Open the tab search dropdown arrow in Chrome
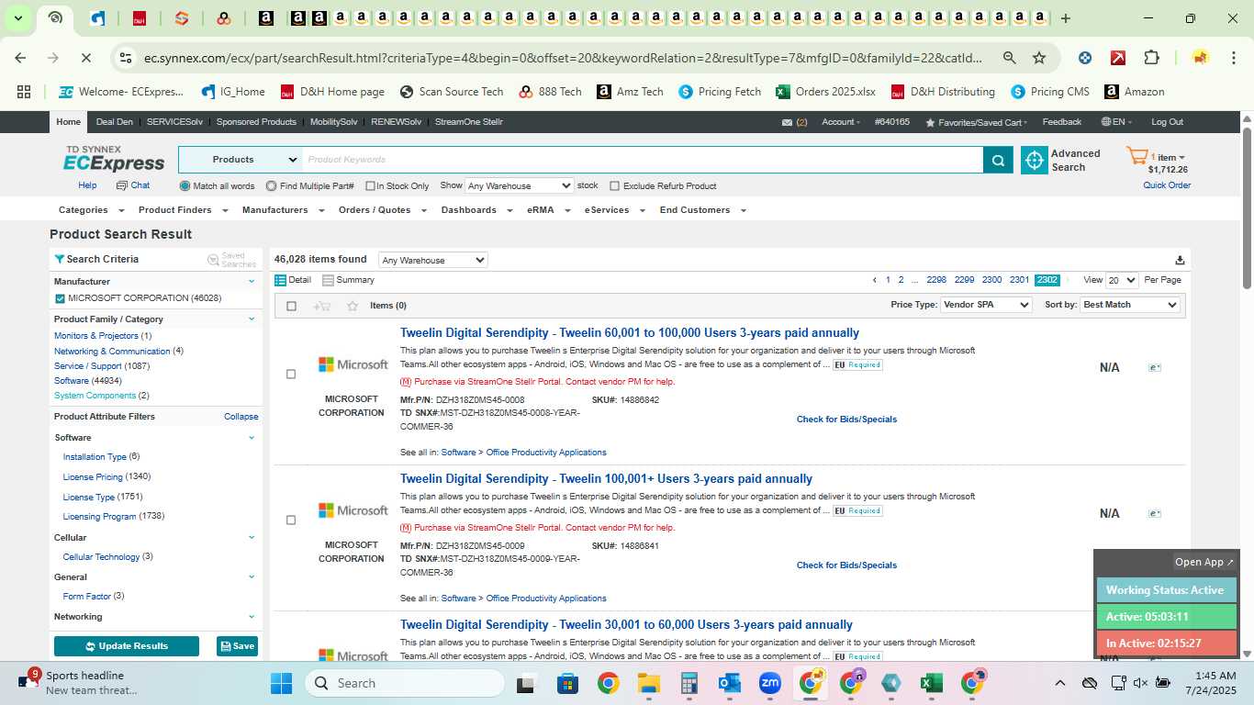Screen dimensions: 1254x705 click(x=17, y=18)
